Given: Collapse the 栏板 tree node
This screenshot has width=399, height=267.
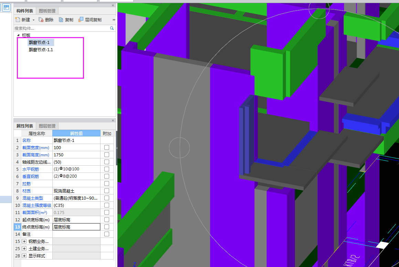Looking at the screenshot, I should (x=18, y=35).
